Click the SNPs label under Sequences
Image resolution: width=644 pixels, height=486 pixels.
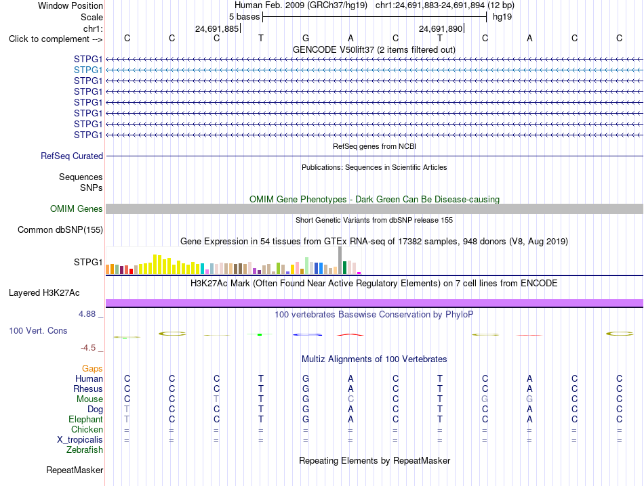(x=92, y=187)
